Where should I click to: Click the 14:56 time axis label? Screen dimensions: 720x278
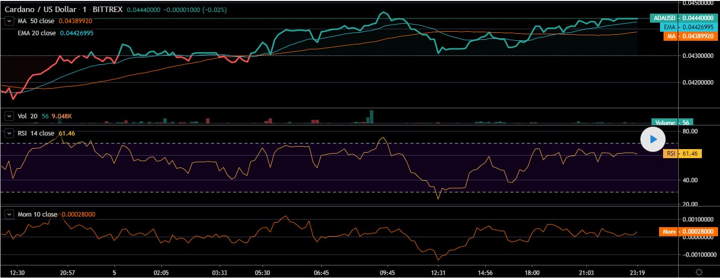tap(484, 272)
